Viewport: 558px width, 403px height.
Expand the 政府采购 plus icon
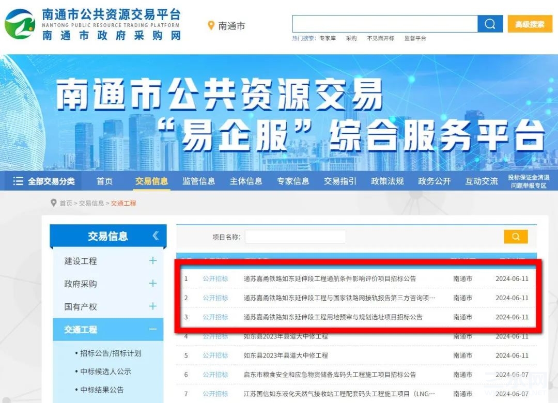pos(152,283)
